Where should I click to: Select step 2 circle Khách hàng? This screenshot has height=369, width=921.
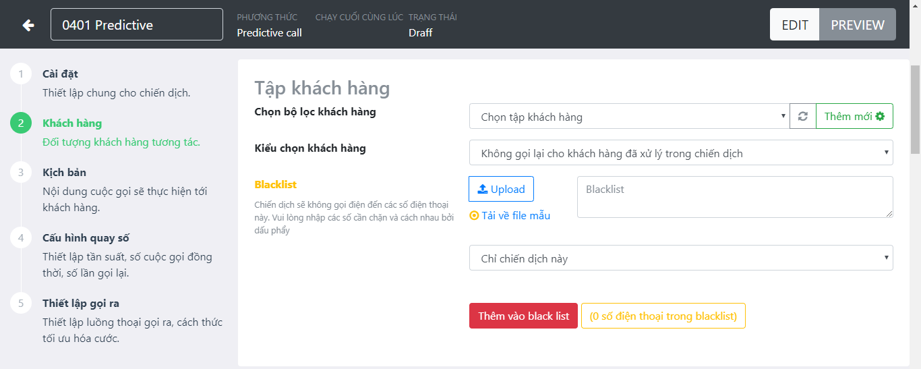coord(21,123)
